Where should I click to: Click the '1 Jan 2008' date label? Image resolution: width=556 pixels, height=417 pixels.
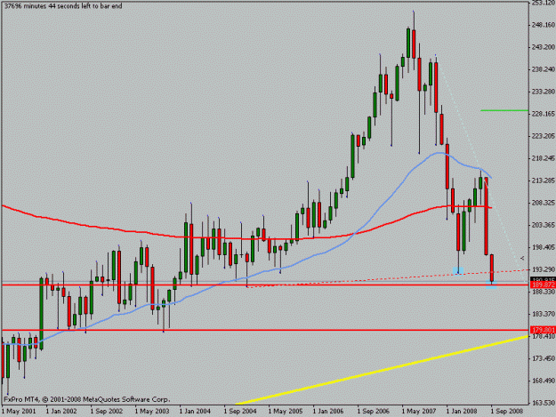[x=462, y=412]
